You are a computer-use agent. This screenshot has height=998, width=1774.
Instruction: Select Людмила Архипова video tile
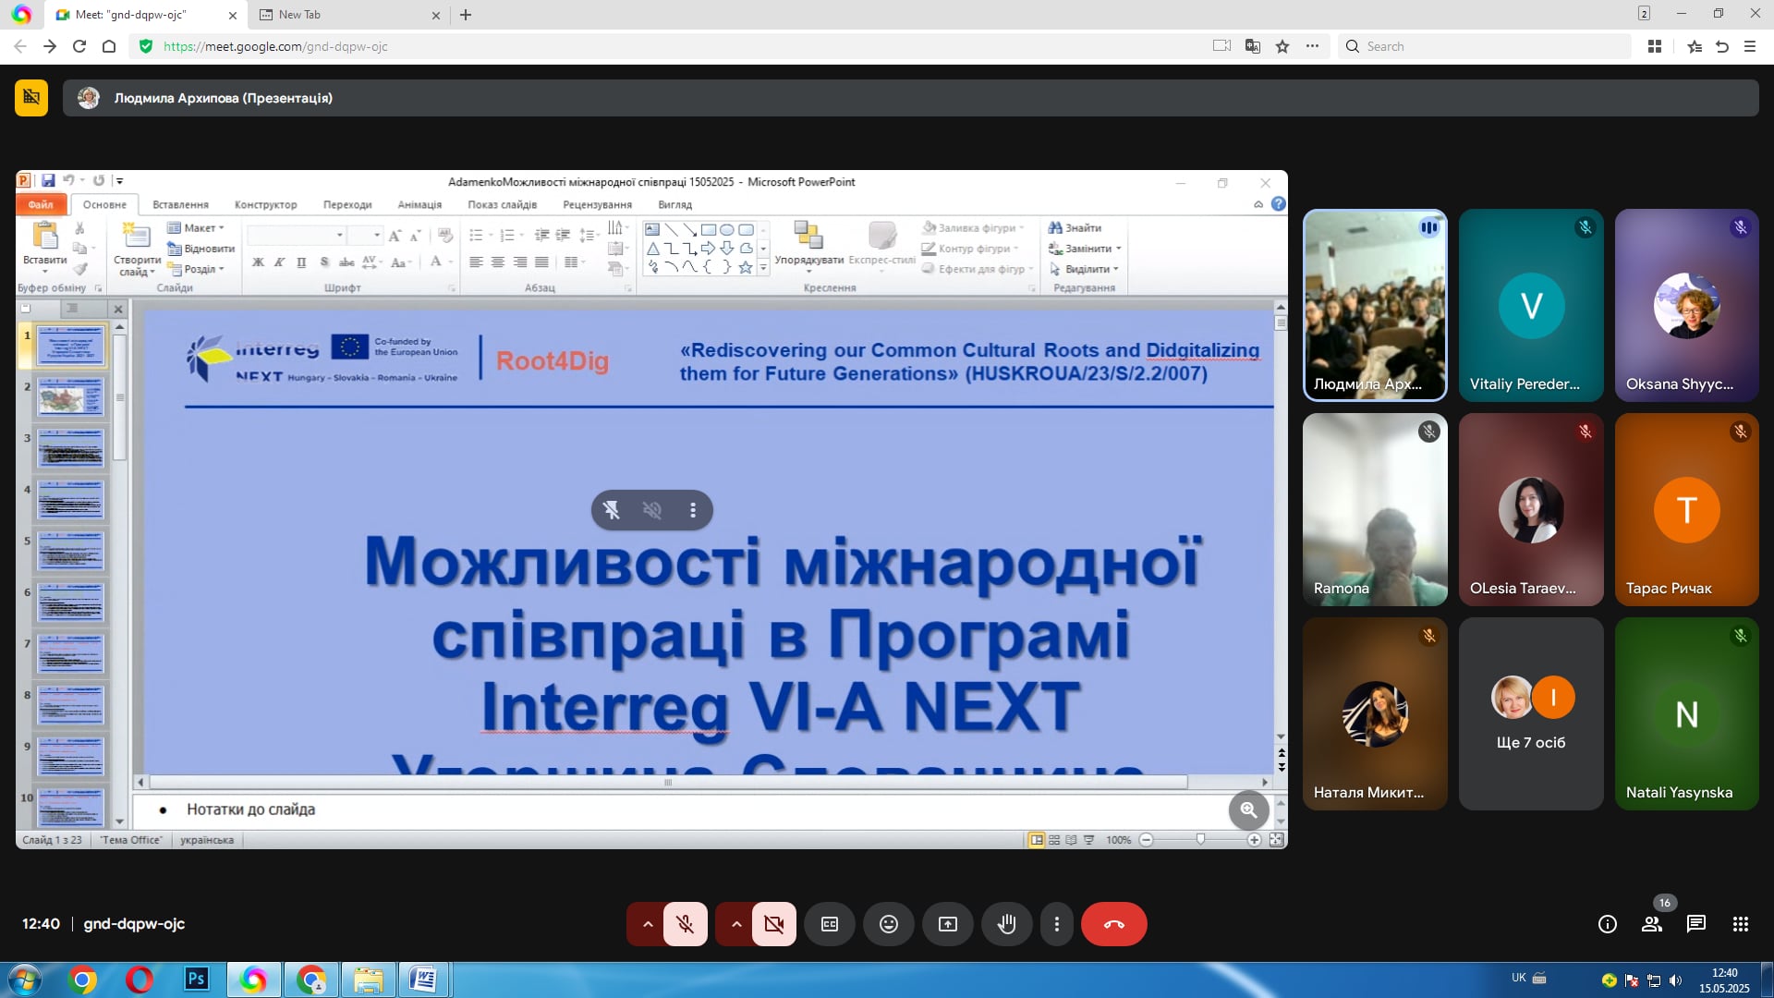pos(1375,305)
